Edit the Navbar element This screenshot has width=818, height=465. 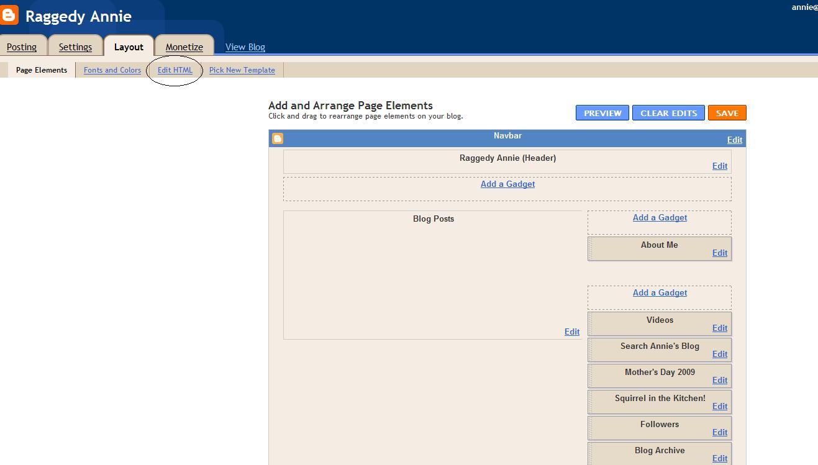coord(735,140)
